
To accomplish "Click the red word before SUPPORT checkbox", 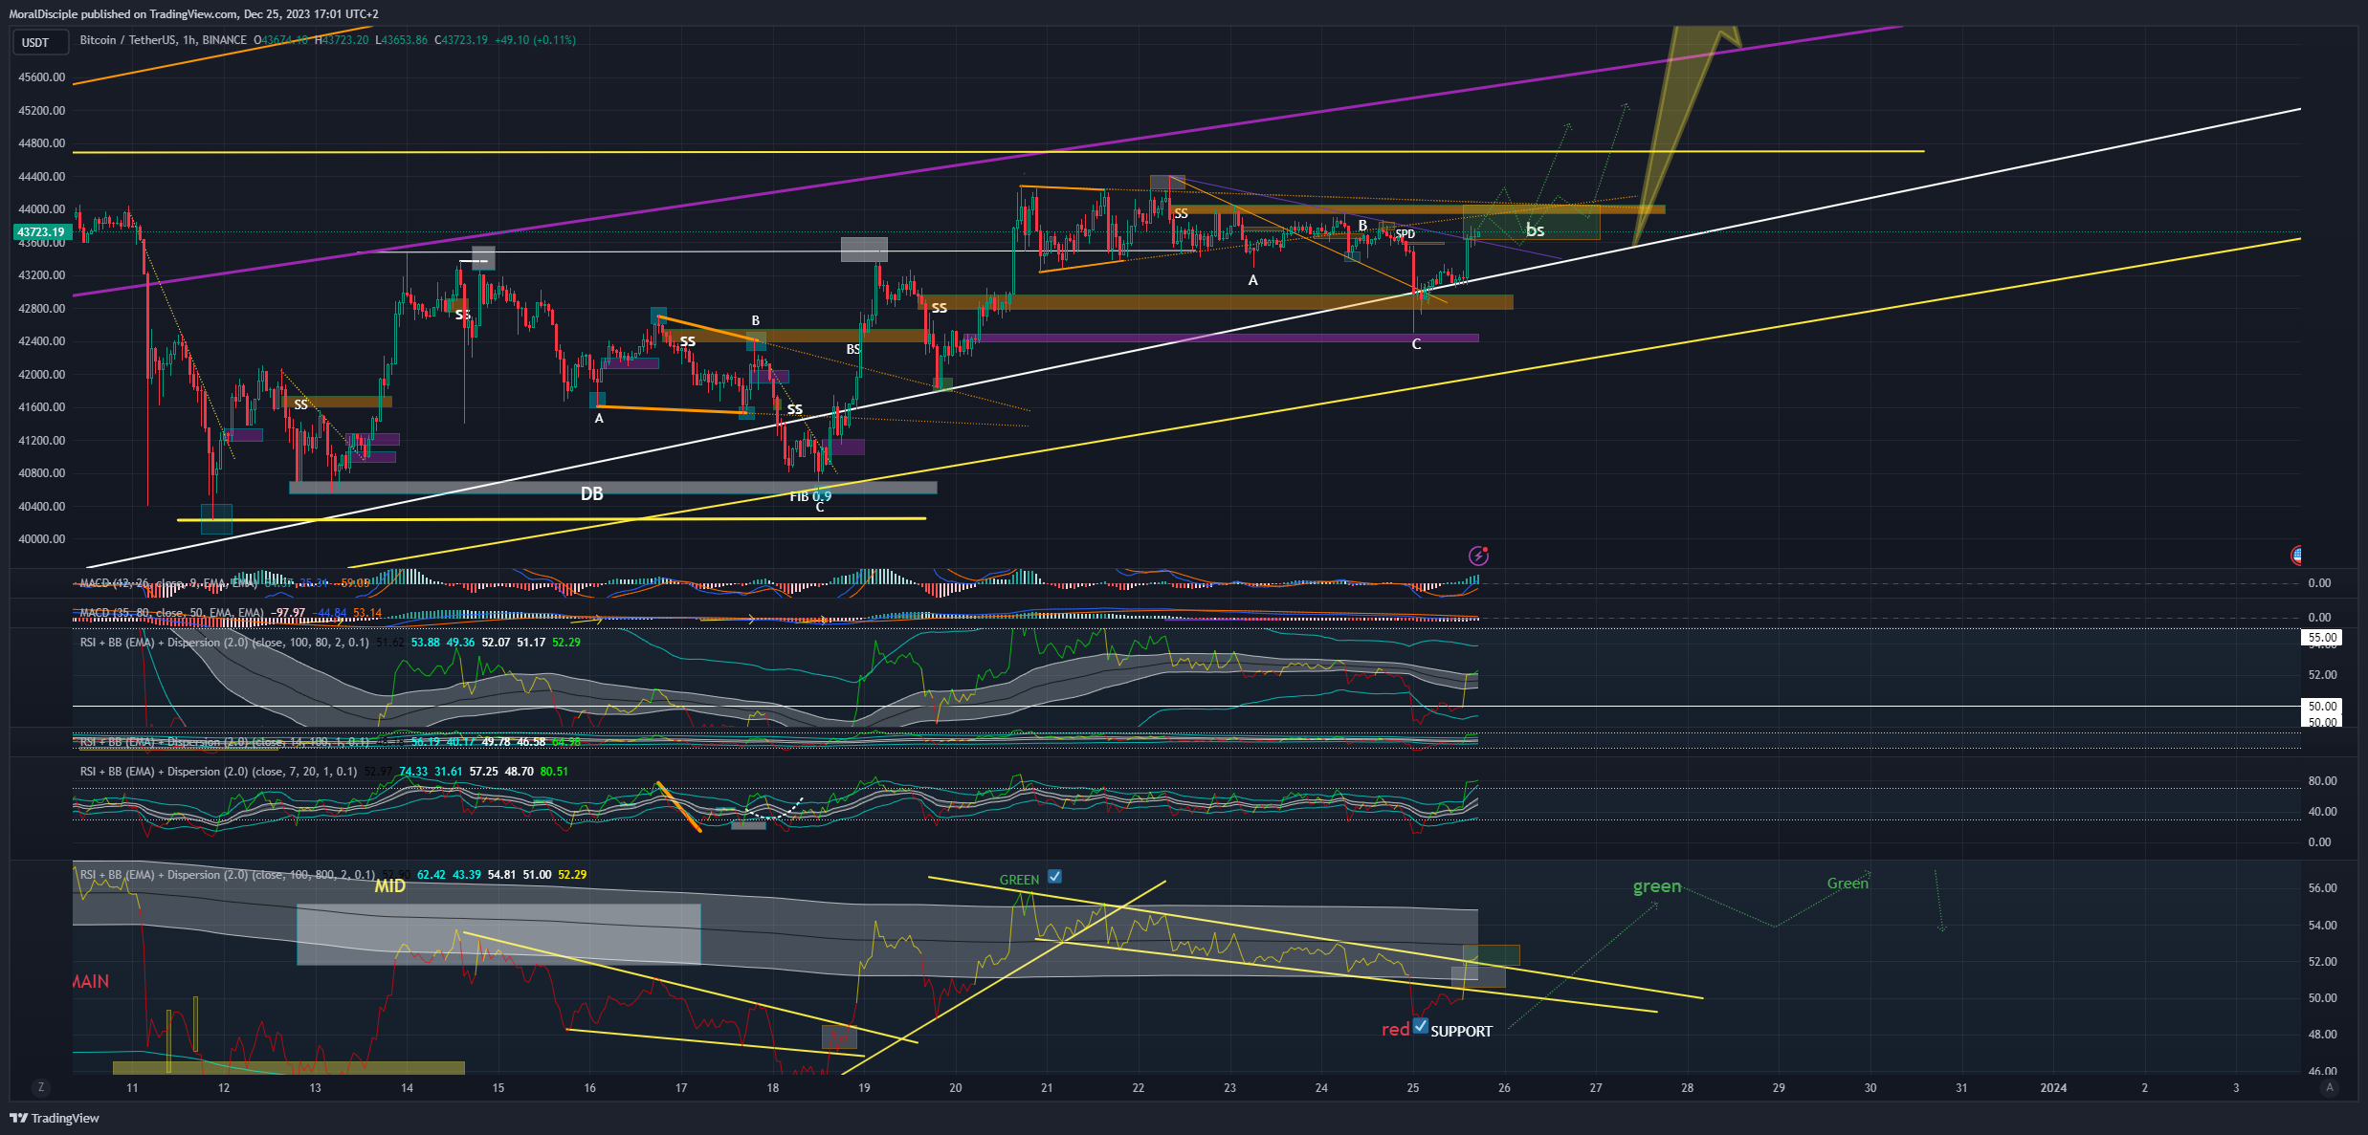I will click(x=1395, y=1030).
